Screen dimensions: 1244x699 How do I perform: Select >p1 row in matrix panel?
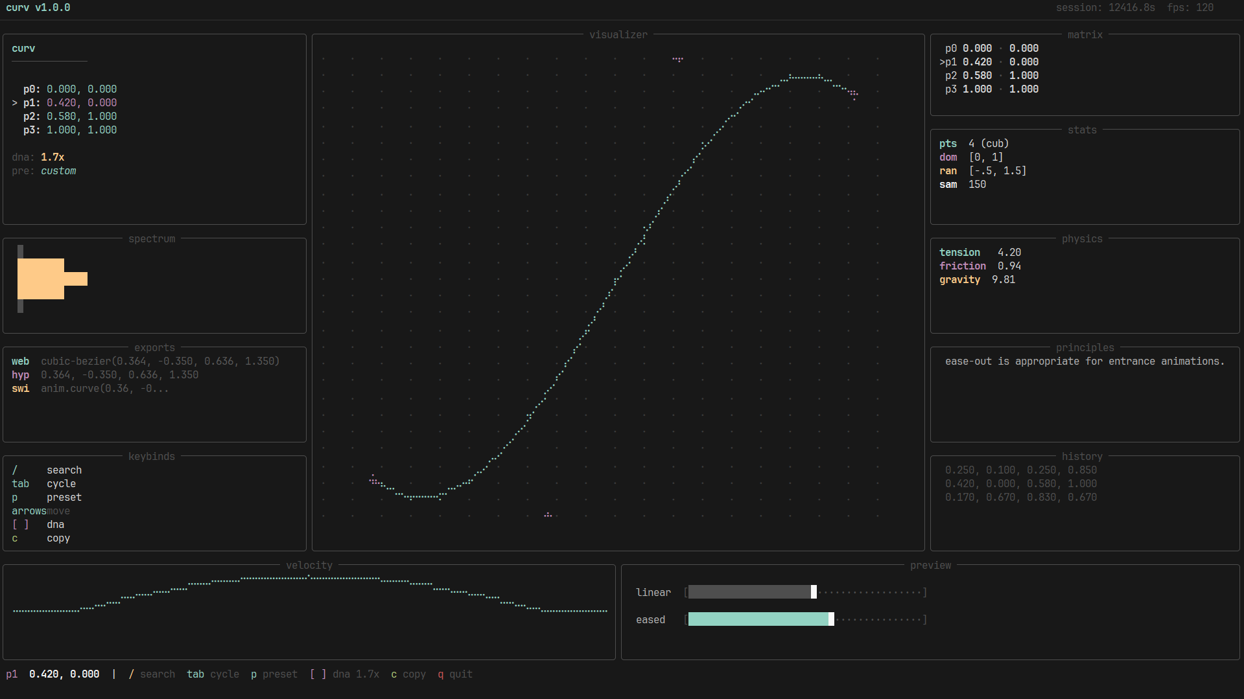coord(989,62)
